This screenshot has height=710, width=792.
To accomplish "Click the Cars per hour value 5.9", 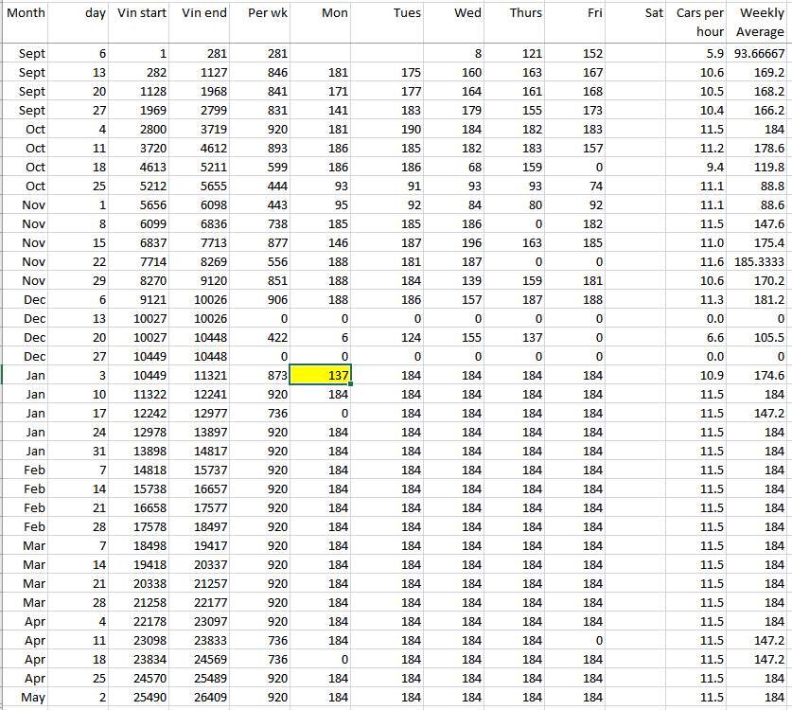I will pyautogui.click(x=700, y=54).
